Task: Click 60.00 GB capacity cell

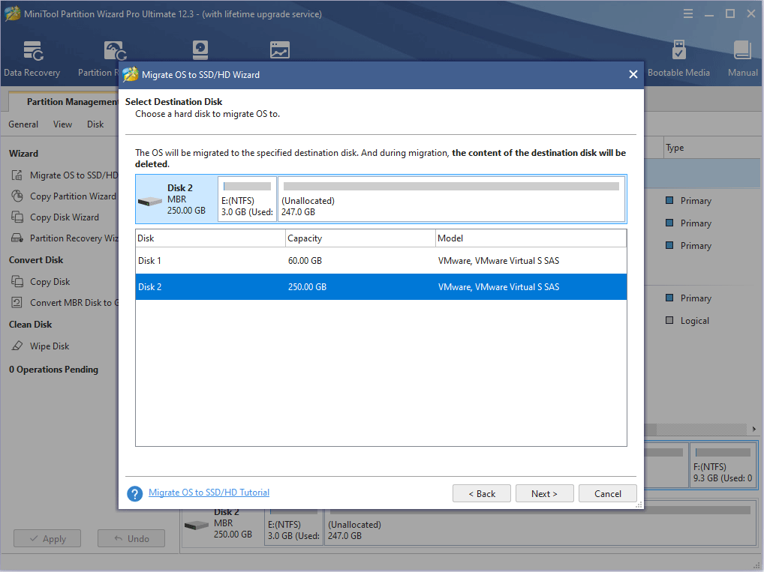Action: tap(305, 260)
